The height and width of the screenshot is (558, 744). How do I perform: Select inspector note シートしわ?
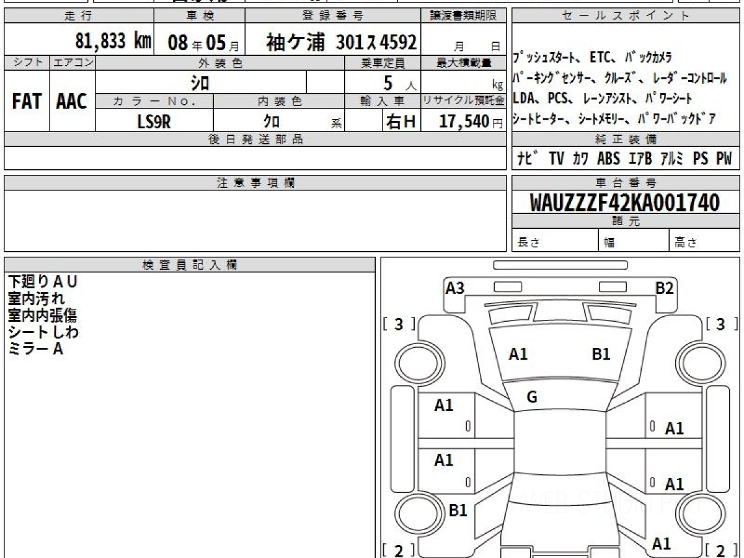(x=43, y=332)
